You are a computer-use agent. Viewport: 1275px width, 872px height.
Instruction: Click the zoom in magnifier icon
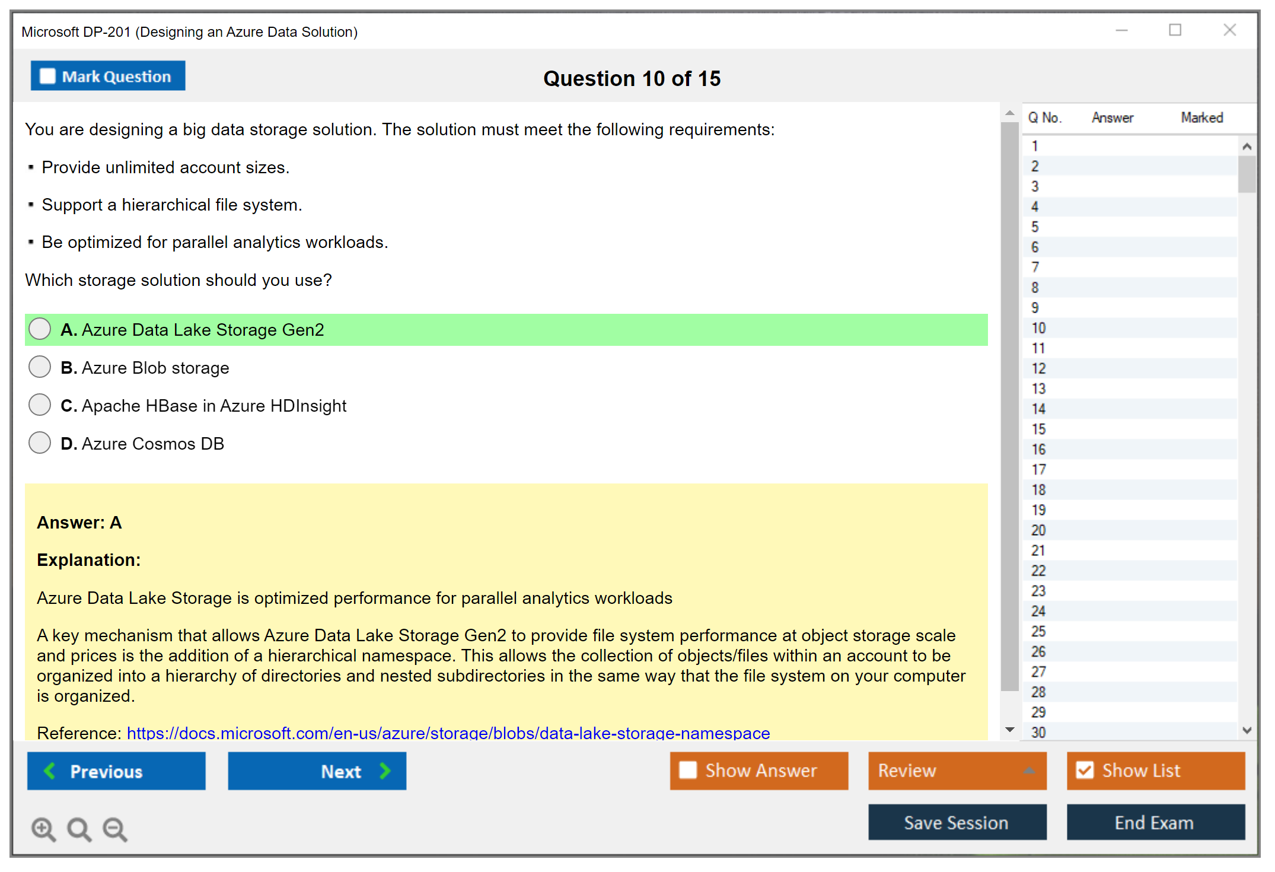click(43, 829)
